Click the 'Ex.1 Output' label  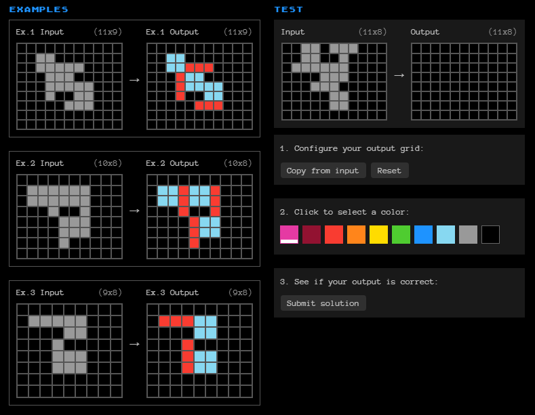[172, 32]
